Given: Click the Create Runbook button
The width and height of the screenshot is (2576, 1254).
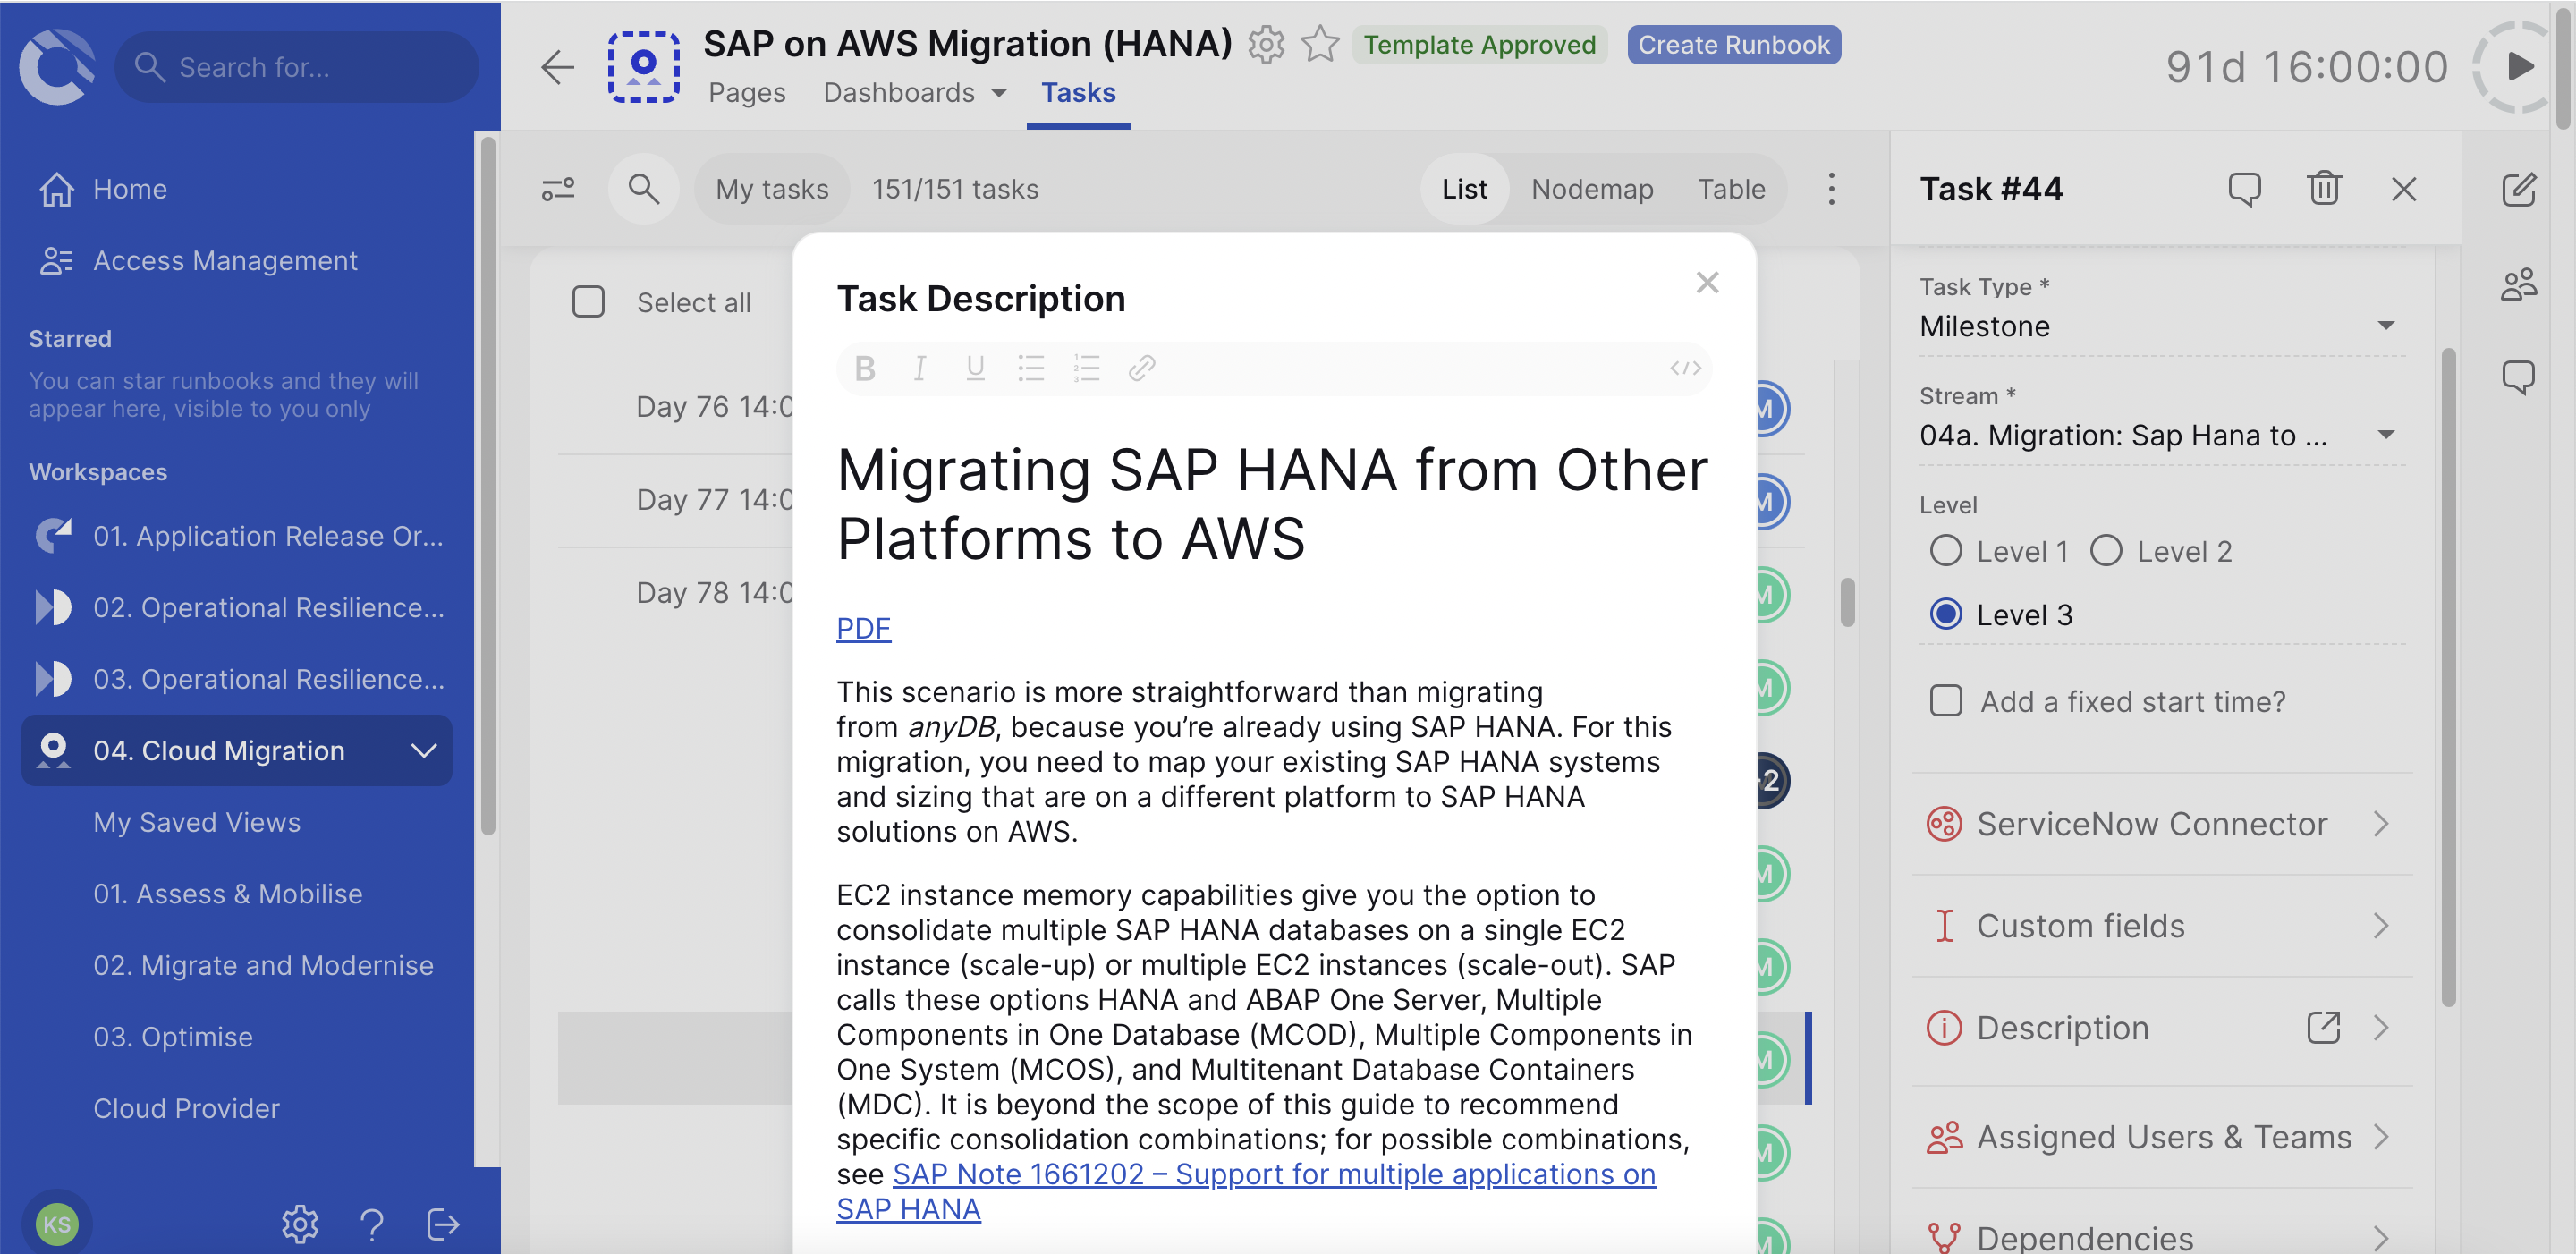Looking at the screenshot, I should [1734, 44].
